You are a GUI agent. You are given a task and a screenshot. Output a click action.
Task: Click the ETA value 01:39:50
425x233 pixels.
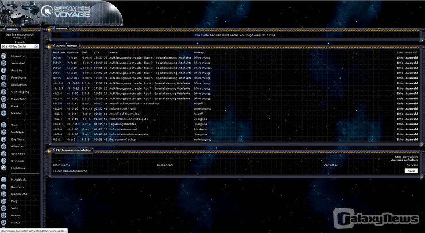click(x=101, y=119)
